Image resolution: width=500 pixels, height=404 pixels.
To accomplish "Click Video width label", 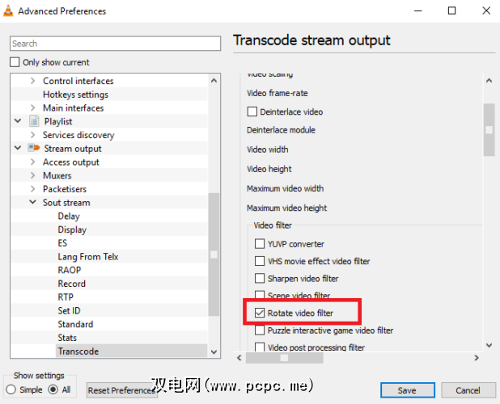I will (268, 149).
